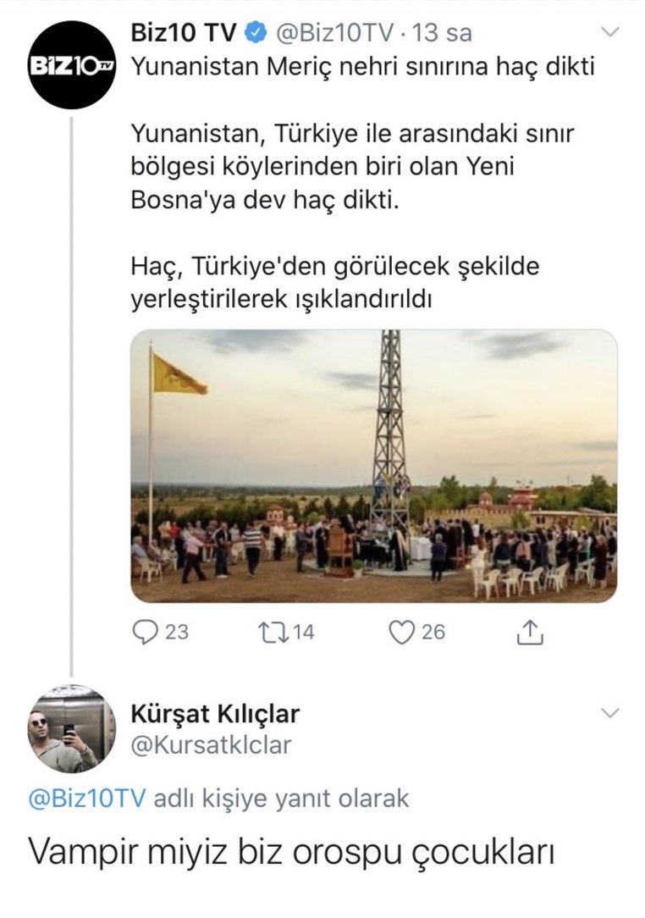Open the photo of the tower gathering
Image resolution: width=645 pixels, height=918 pixels.
(373, 466)
